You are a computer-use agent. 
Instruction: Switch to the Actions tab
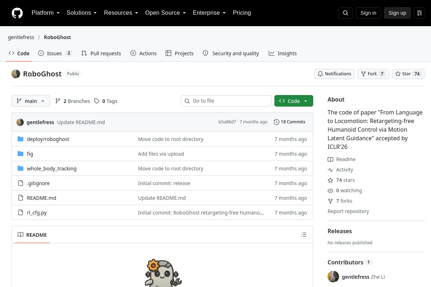[144, 53]
